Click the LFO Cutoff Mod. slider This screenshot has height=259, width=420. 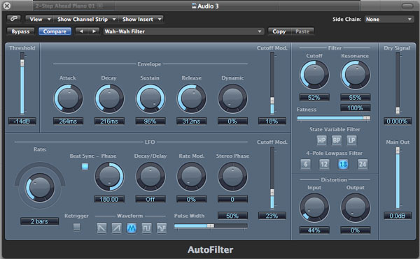point(272,178)
